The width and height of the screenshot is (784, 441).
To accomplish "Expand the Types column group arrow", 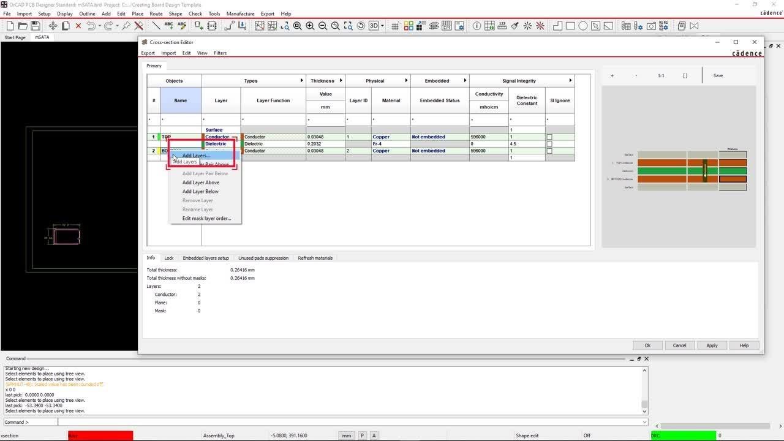I will [x=301, y=80].
